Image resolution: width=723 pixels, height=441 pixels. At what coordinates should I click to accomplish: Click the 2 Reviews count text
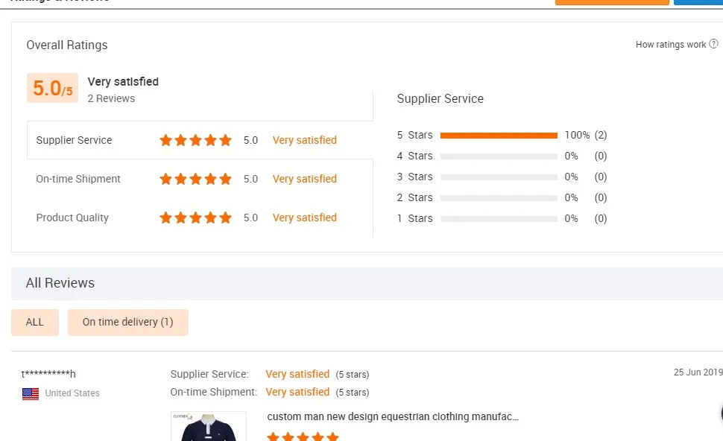click(111, 98)
